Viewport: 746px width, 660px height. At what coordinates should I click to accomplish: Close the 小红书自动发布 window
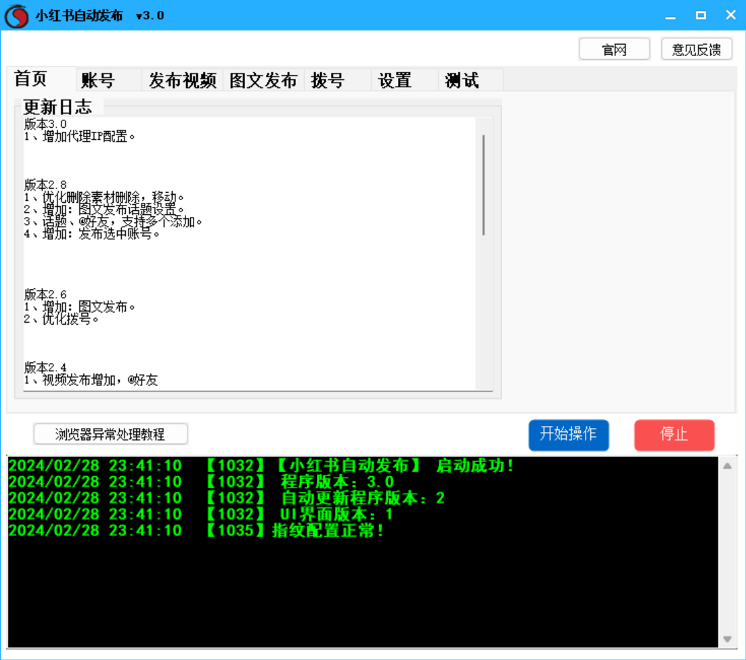click(x=731, y=15)
